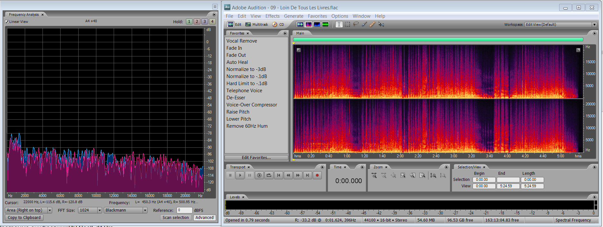Open the Frequency Analysis panel options menu
The image size is (603, 227).
tap(214, 15)
